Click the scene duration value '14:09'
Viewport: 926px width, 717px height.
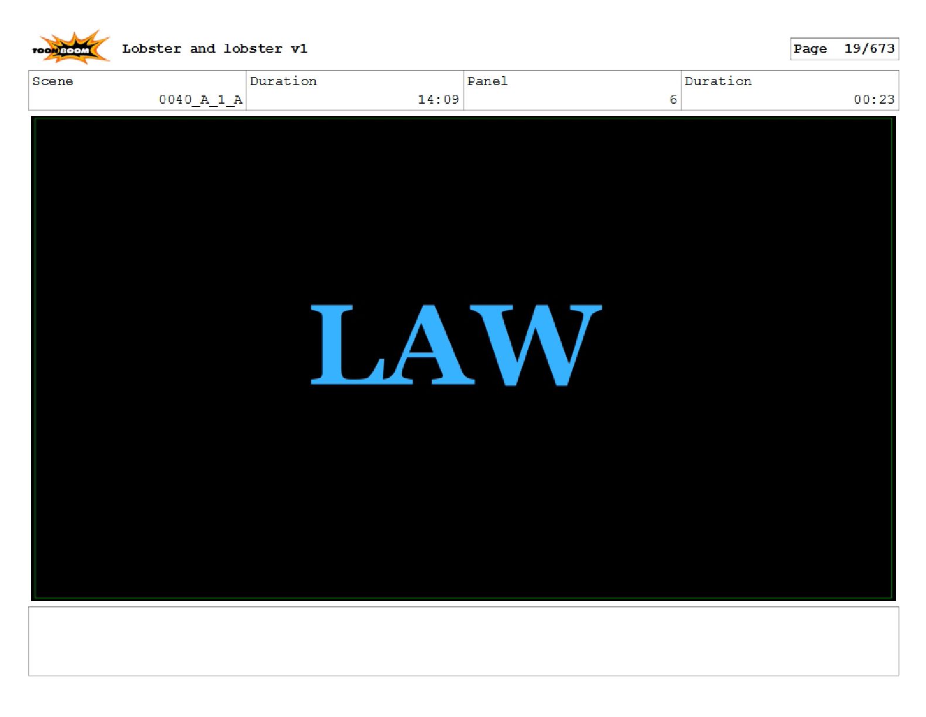438,100
